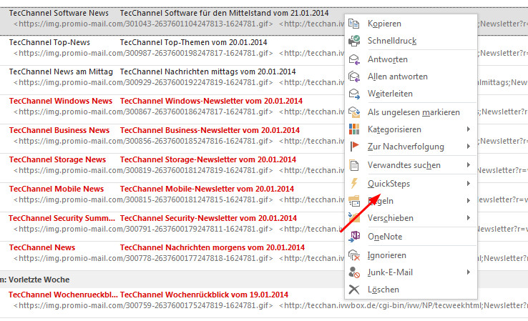The width and height of the screenshot is (528, 321).
Task: Click the Verwandtes suchen document icon
Action: click(x=354, y=165)
